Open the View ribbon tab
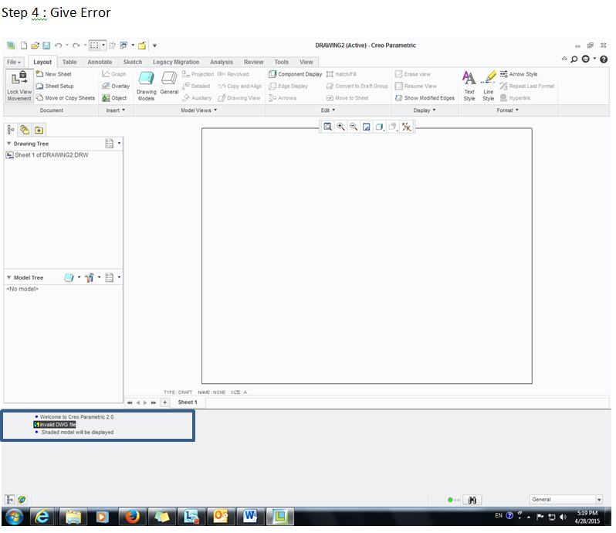616x533 pixels. [x=306, y=62]
